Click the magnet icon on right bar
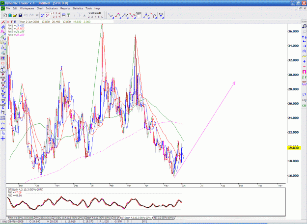Image resolution: width=307 pixels, height=224 pixels. pyautogui.click(x=304, y=72)
